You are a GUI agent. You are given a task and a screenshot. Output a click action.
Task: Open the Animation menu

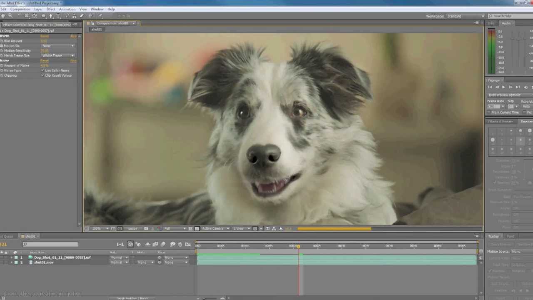[67, 9]
